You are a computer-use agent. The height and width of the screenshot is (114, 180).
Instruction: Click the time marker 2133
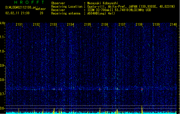tap(54, 25)
